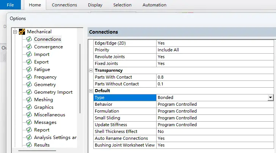This screenshot has width=276, height=153.
Task: Click the Mechanical gears icon
Action: click(22, 32)
